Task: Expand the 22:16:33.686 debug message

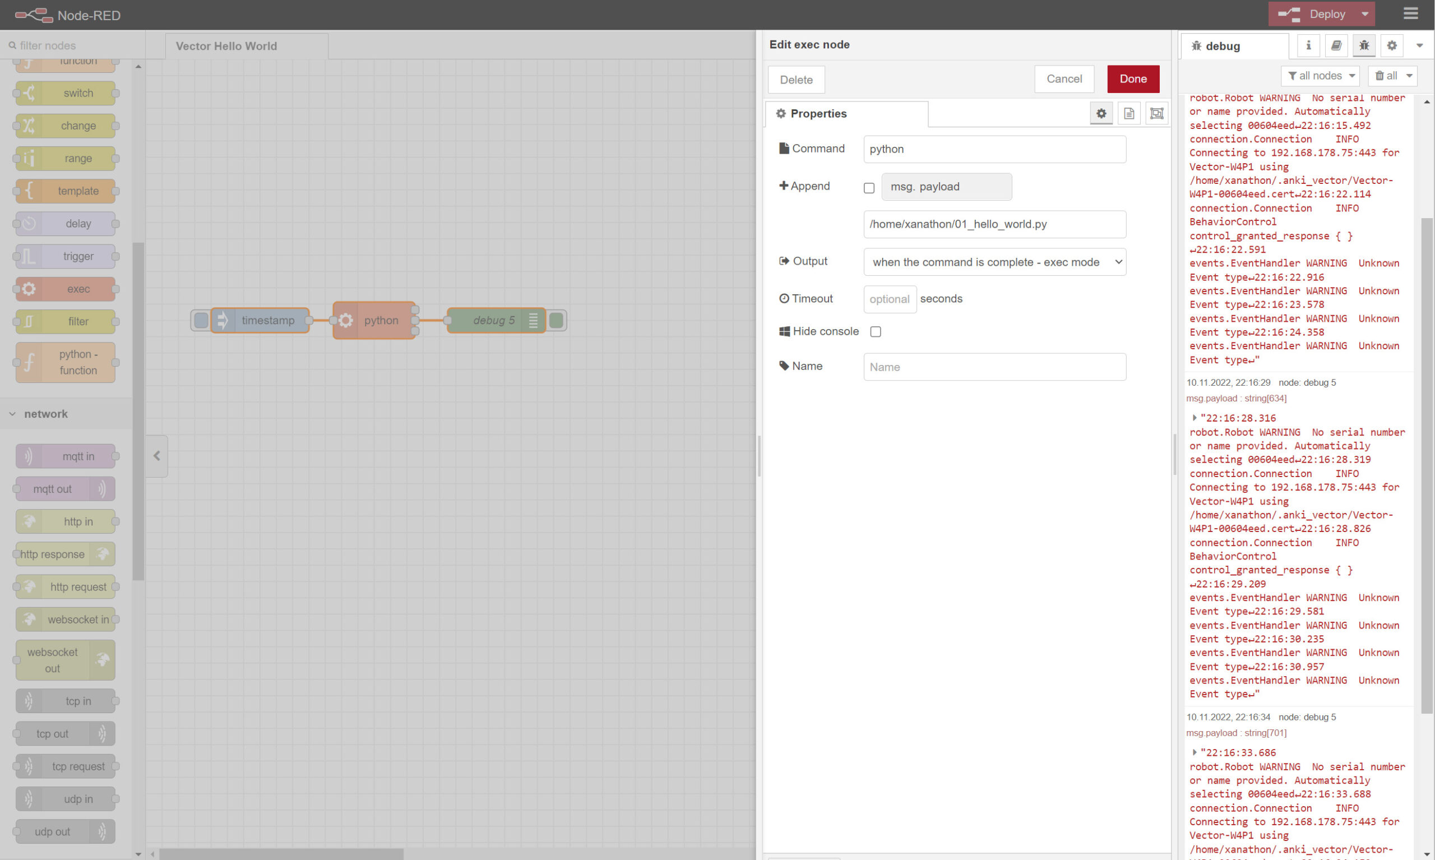Action: pyautogui.click(x=1194, y=752)
